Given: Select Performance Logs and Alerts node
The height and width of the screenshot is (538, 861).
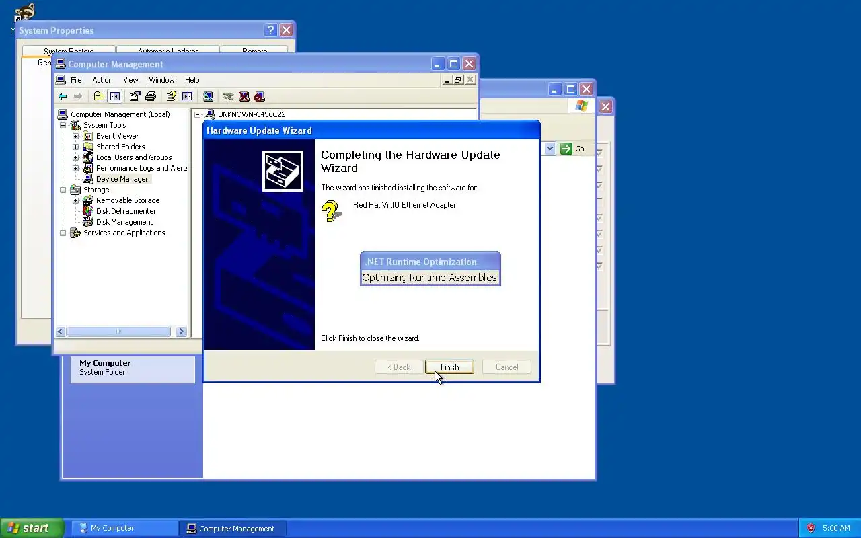Looking at the screenshot, I should [x=141, y=168].
